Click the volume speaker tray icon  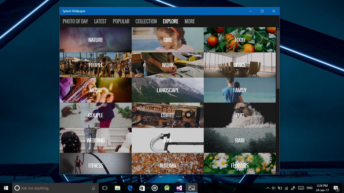coord(274,188)
